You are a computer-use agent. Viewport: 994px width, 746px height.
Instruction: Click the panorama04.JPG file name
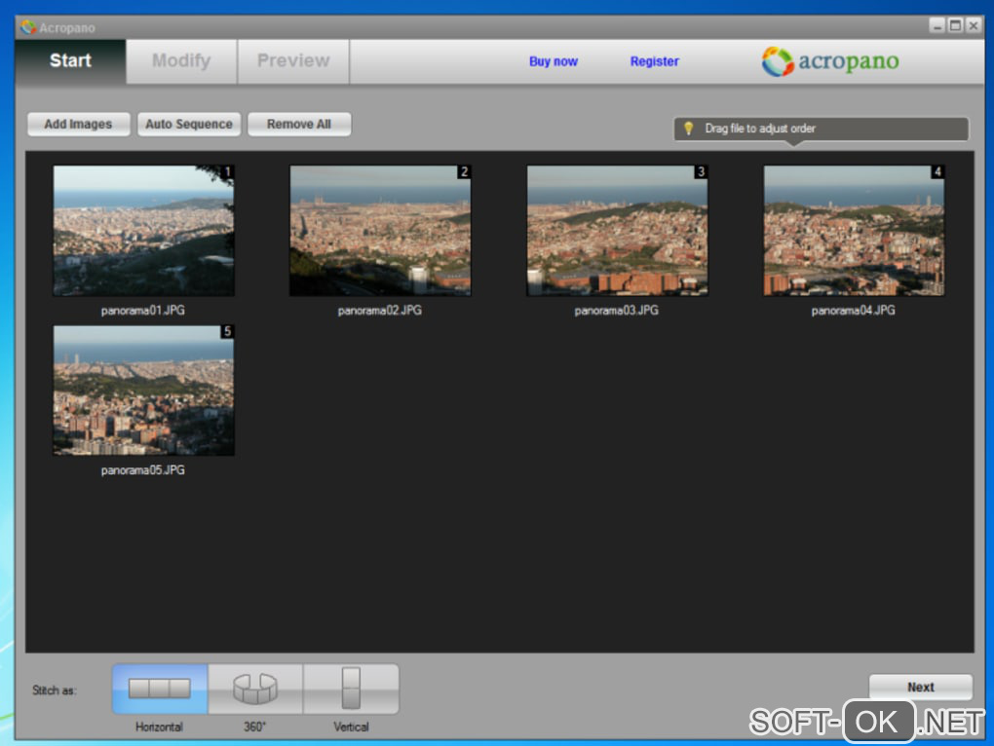click(x=854, y=311)
